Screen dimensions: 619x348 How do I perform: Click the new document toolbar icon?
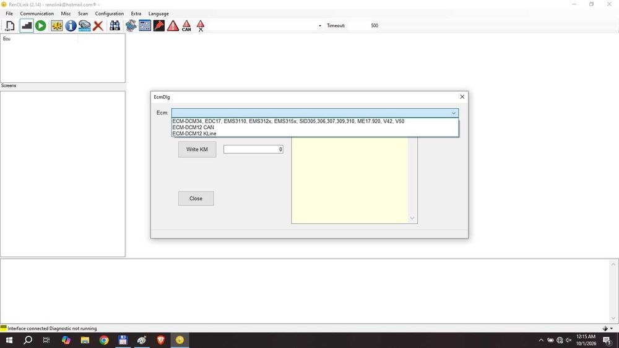[x=10, y=26]
